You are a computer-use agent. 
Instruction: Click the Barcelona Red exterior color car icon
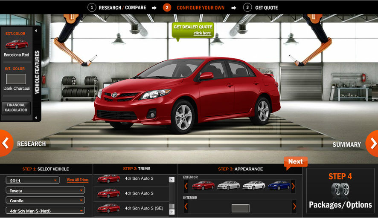17,44
